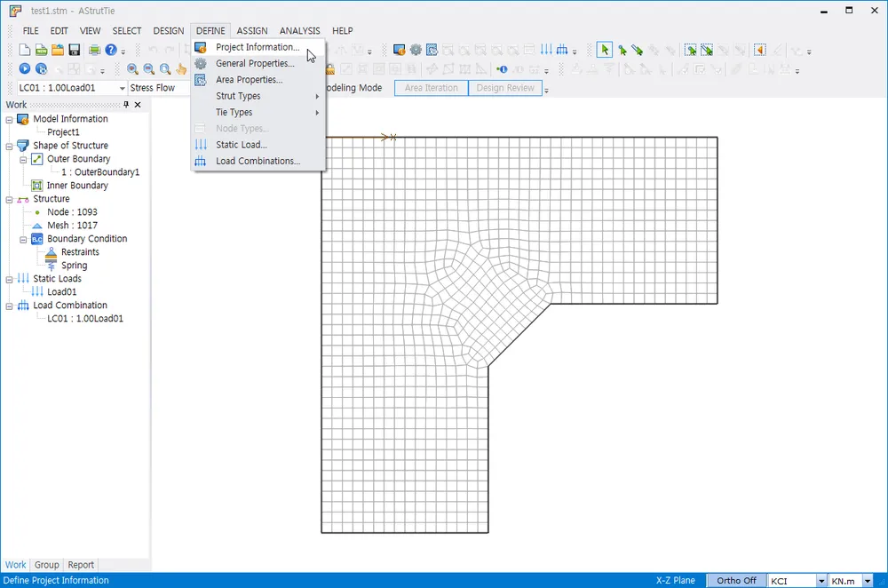Save the model with the floppy disk icon
The height and width of the screenshot is (588, 888).
pos(75,51)
